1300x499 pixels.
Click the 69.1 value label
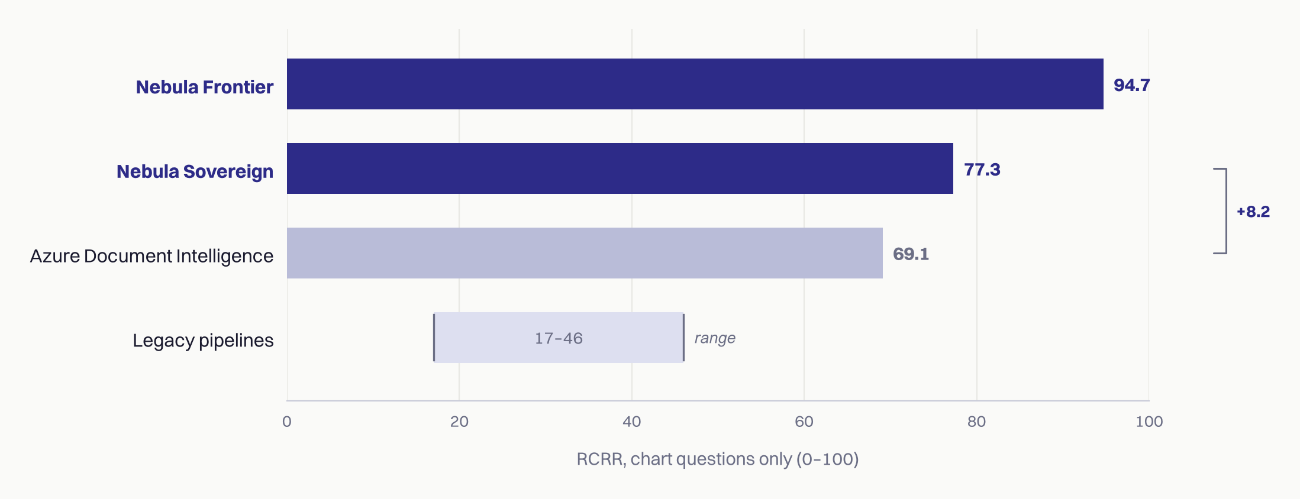[911, 254]
